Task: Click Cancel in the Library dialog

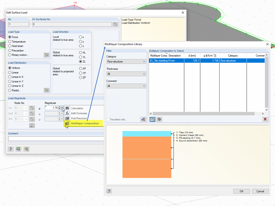Action: (260, 191)
